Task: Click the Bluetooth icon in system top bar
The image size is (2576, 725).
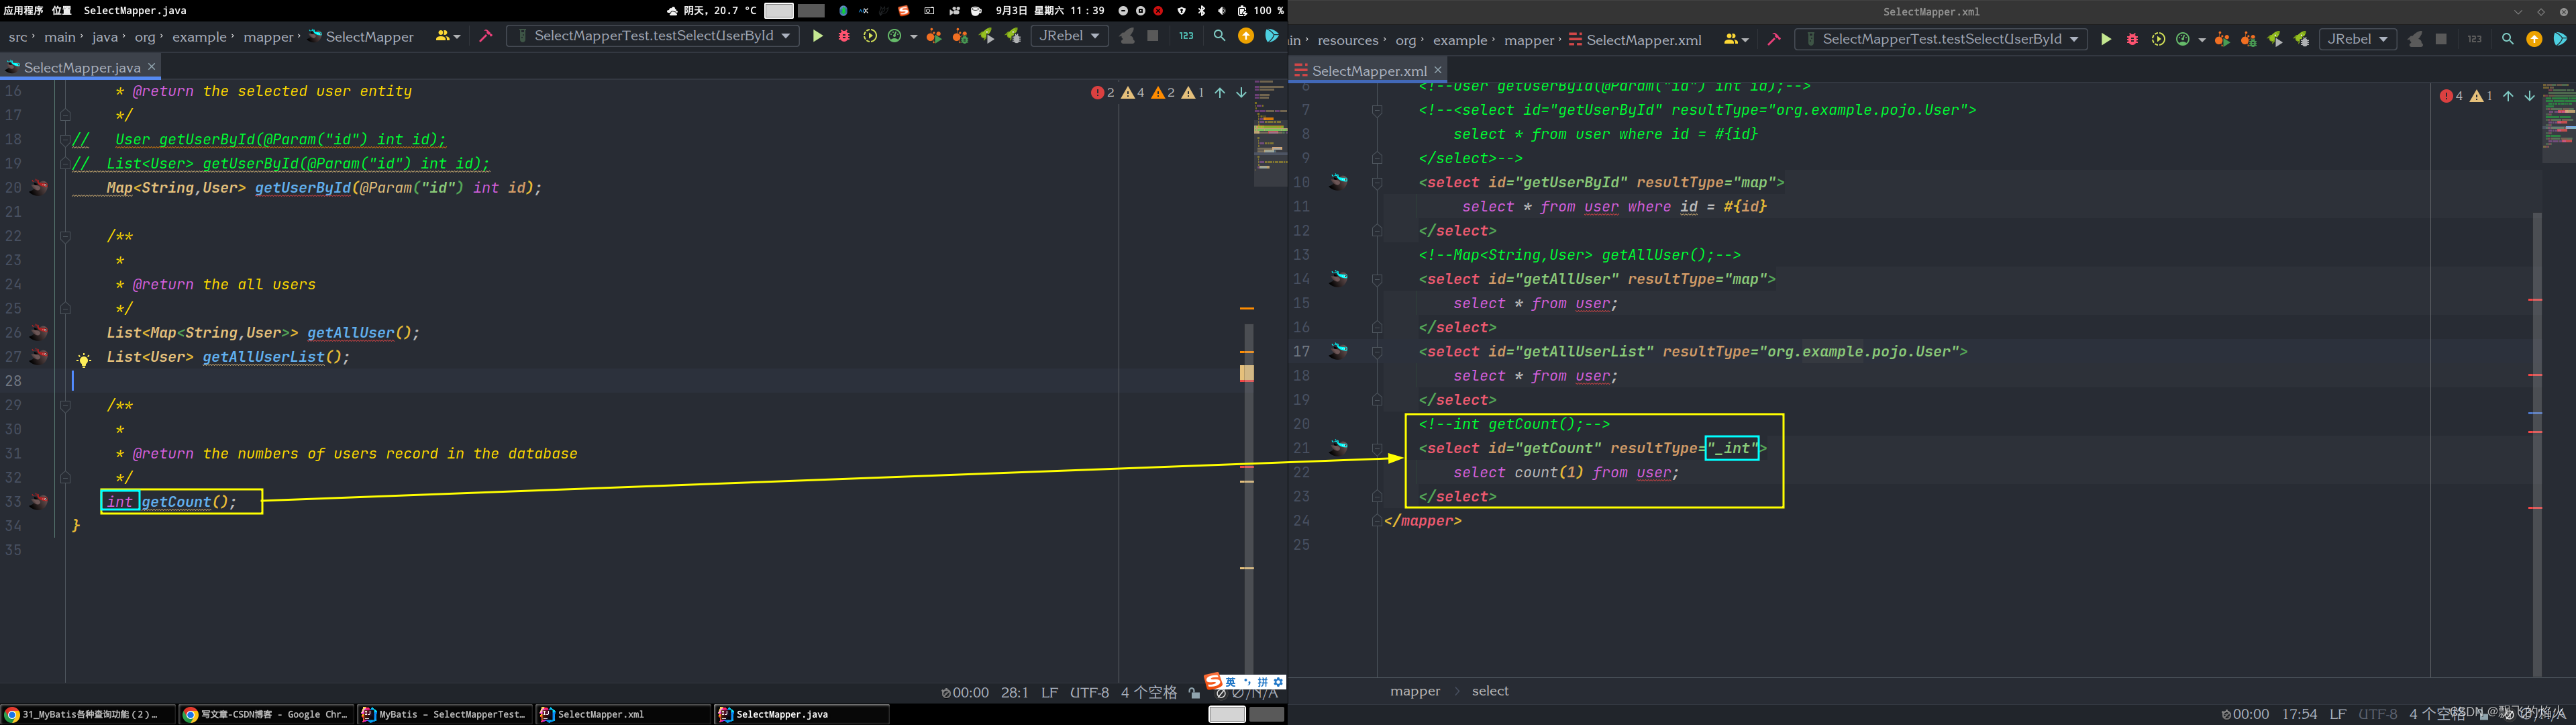Action: coord(1202,10)
